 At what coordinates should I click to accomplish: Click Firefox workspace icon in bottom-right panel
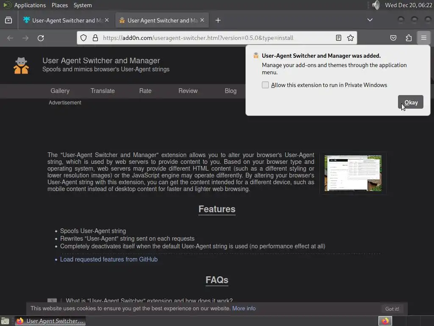click(x=385, y=321)
